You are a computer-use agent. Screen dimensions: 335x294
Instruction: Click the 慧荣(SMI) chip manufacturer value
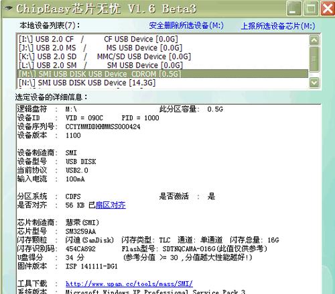click(82, 223)
